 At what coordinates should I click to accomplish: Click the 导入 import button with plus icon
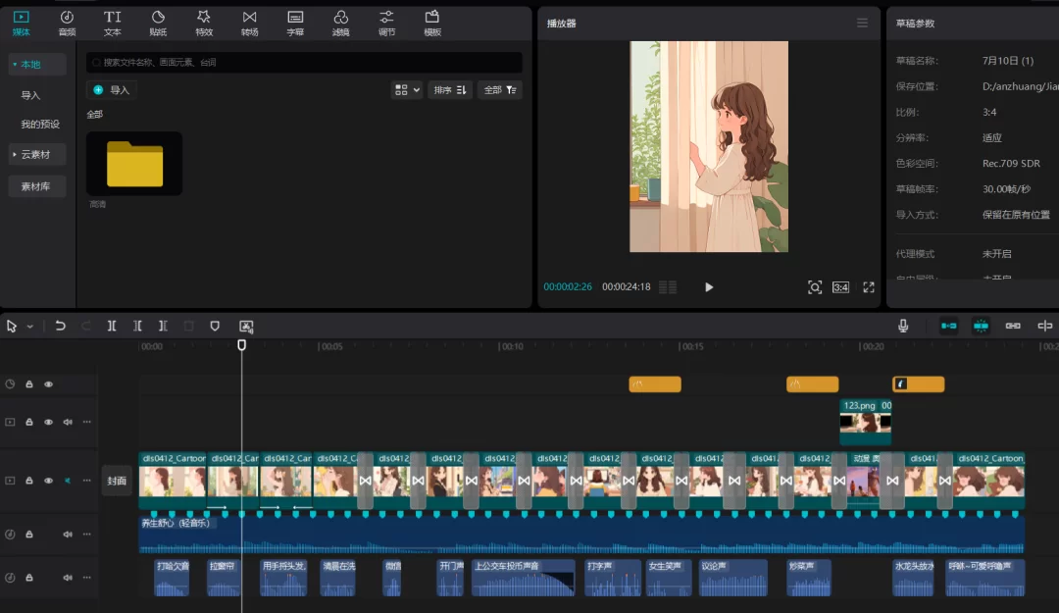[x=112, y=90]
